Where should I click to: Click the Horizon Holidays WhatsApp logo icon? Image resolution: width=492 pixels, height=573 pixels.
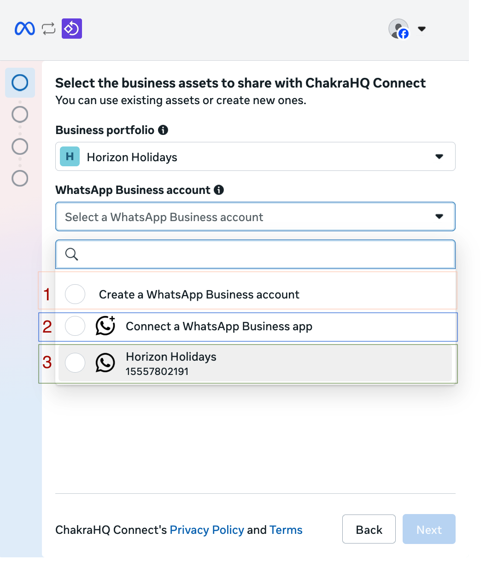tap(105, 363)
